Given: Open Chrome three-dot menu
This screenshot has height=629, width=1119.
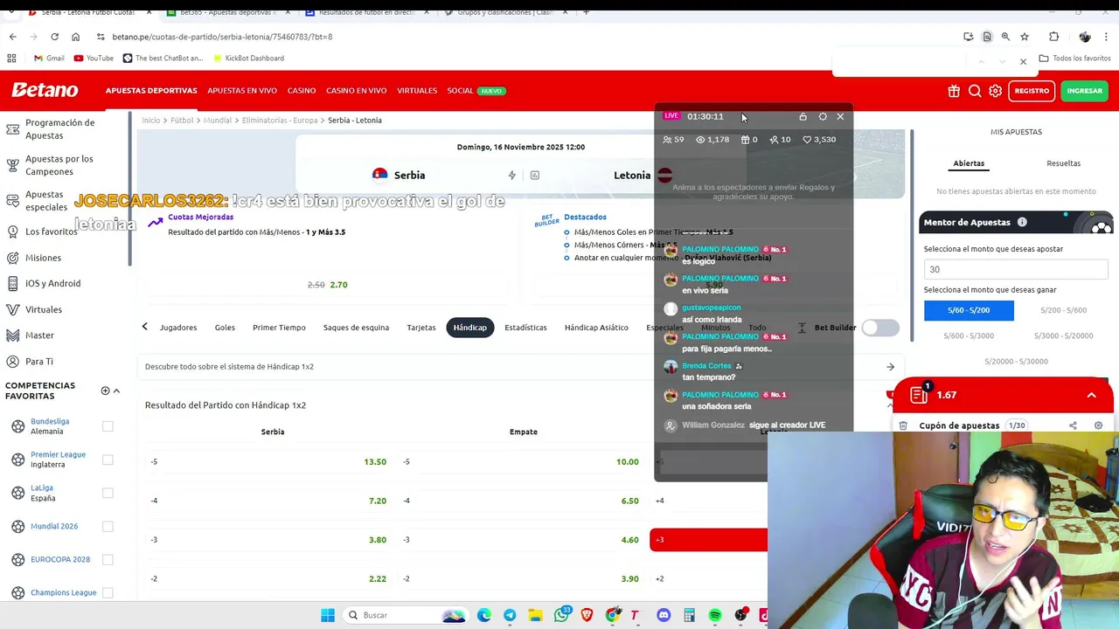Looking at the screenshot, I should 1107,37.
